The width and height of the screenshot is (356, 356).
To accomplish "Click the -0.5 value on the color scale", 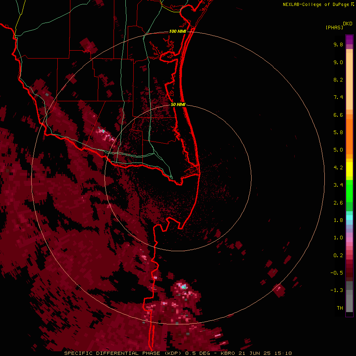I will tap(337, 273).
